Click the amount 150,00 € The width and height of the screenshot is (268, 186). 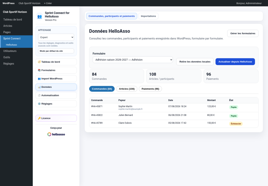click(x=211, y=123)
